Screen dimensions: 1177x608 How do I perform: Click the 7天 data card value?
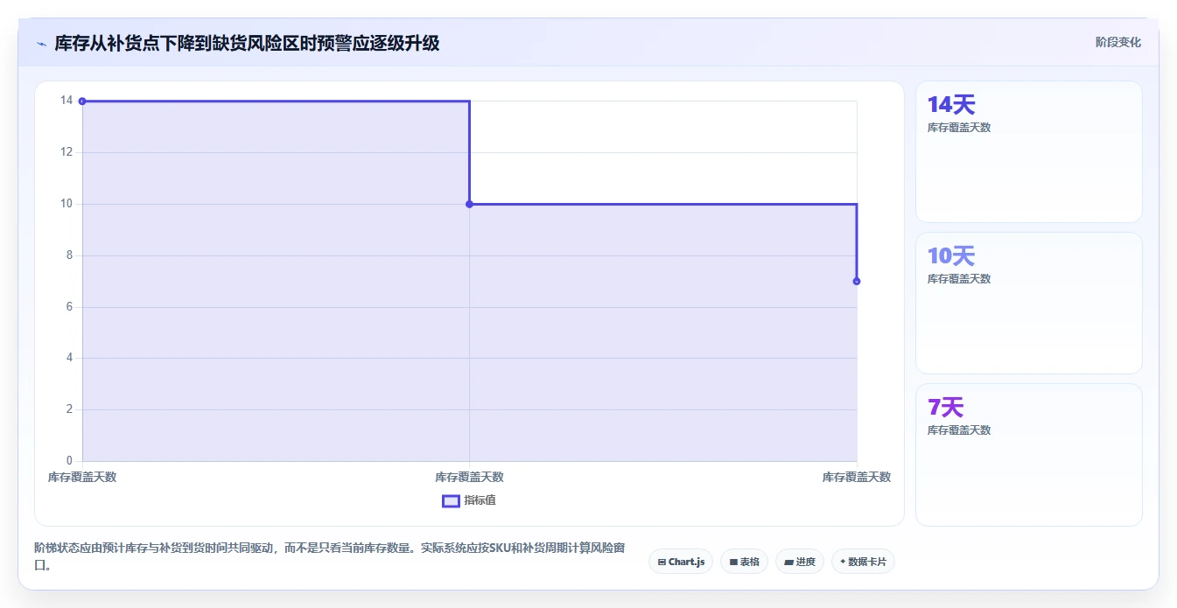945,408
